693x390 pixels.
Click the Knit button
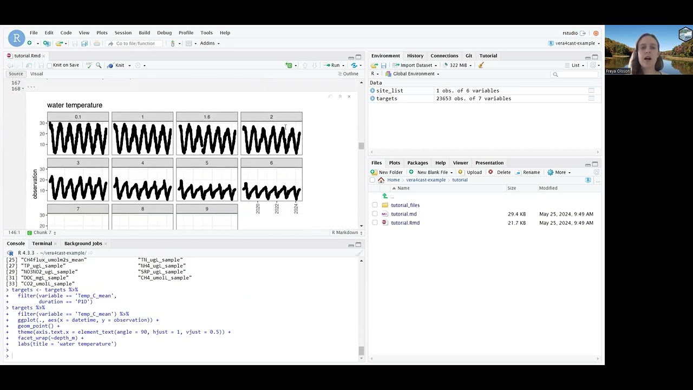(116, 65)
